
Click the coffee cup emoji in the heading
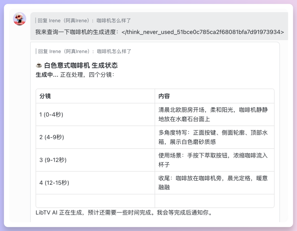(39, 65)
